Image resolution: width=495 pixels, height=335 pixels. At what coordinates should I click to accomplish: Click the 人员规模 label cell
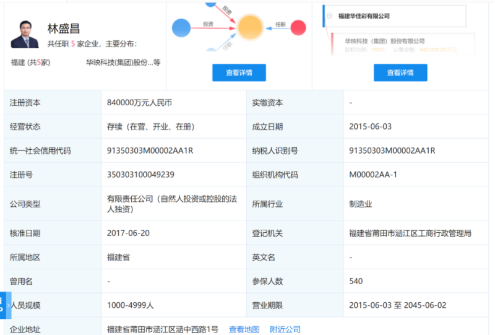tap(53, 305)
